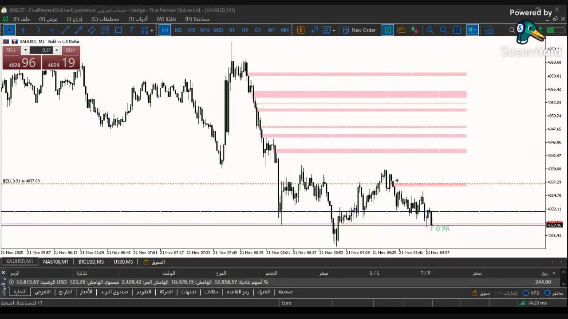Switch to the BTCUSD,M5 chart tab

[x=91, y=262]
